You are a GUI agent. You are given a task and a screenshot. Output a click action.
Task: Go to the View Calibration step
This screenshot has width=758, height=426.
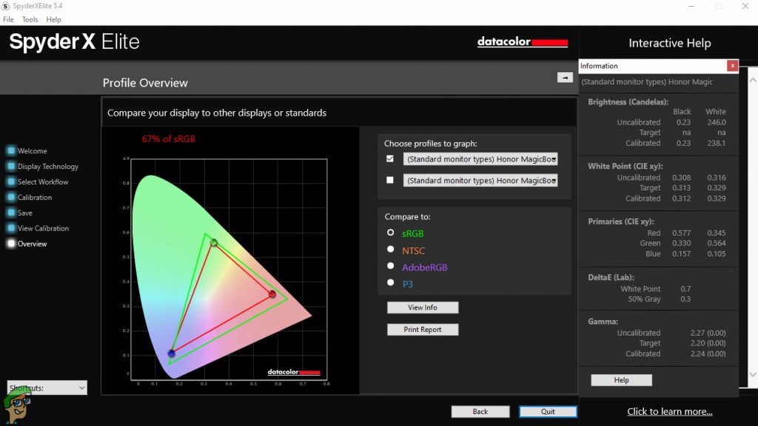43,228
